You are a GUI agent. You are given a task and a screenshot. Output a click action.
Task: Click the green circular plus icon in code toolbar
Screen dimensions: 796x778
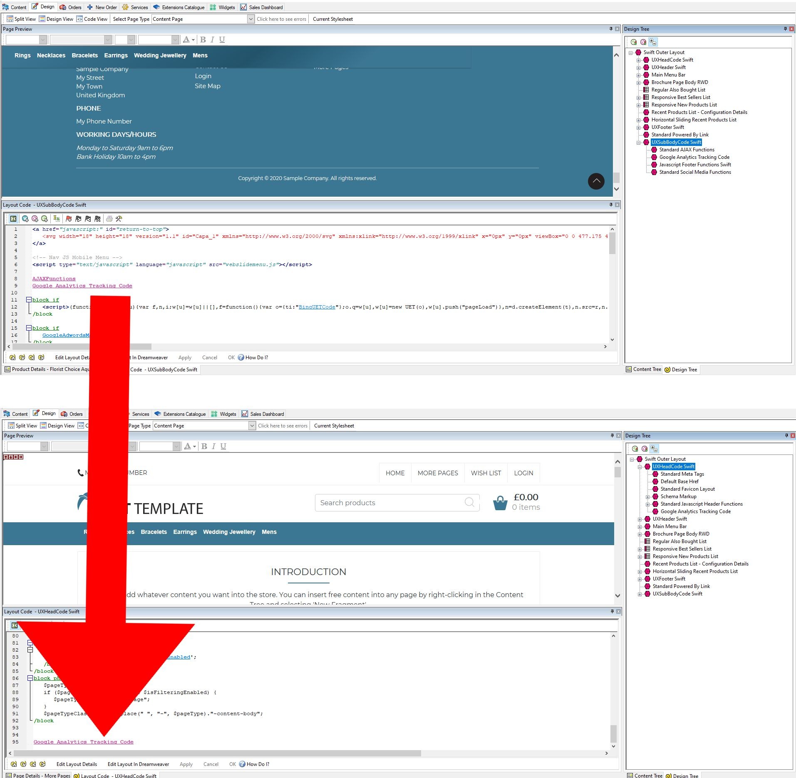click(44, 219)
